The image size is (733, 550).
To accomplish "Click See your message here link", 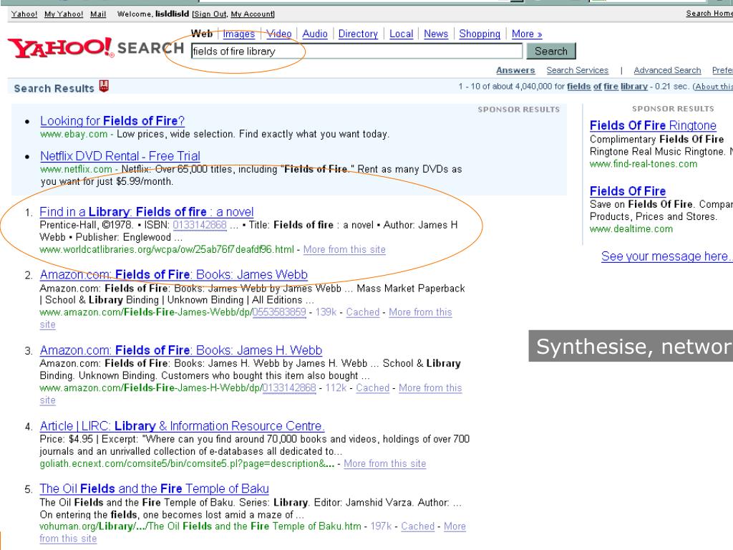I will 666,256.
